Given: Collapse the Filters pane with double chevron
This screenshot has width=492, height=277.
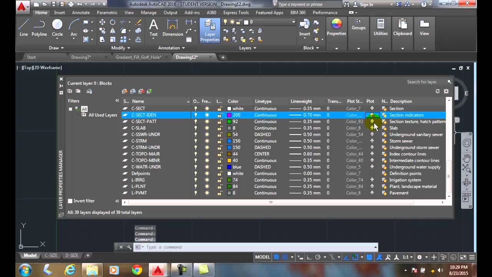Looking at the screenshot, I should (x=117, y=101).
